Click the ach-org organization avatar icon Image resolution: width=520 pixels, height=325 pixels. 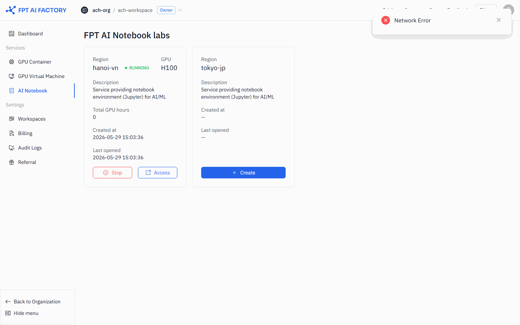84,10
